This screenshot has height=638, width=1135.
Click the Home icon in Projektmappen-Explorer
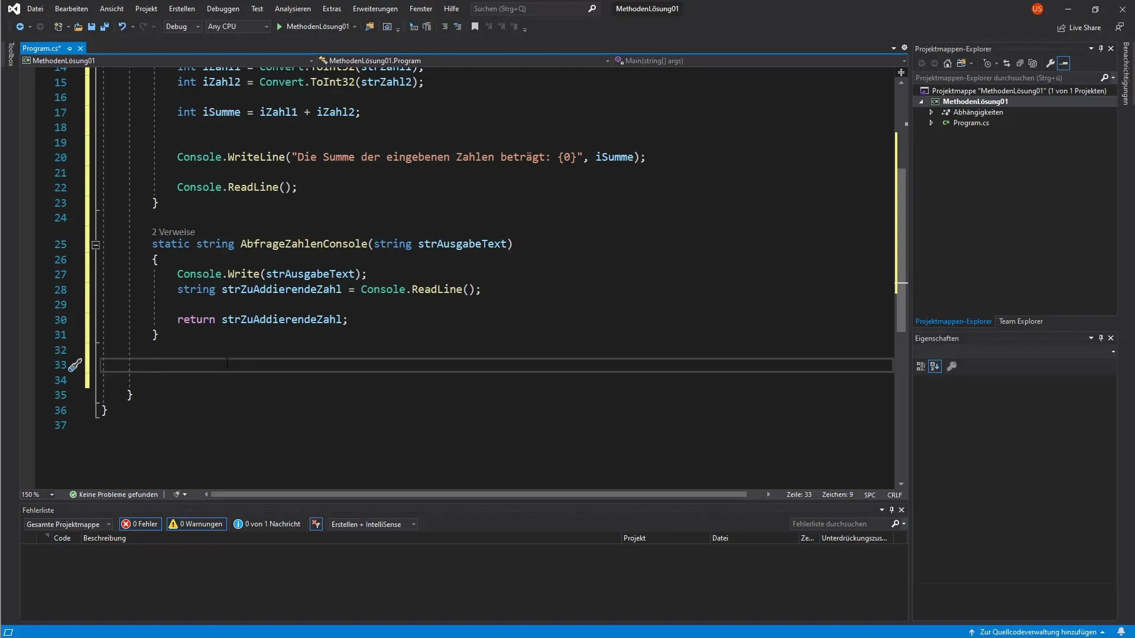[948, 63]
